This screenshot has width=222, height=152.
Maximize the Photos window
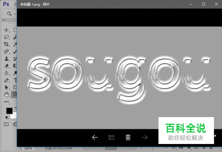[204, 4]
